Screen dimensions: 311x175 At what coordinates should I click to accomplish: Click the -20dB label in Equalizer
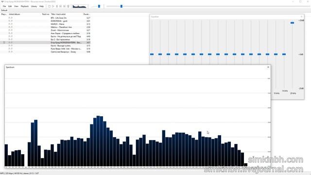pyautogui.click(x=301, y=88)
